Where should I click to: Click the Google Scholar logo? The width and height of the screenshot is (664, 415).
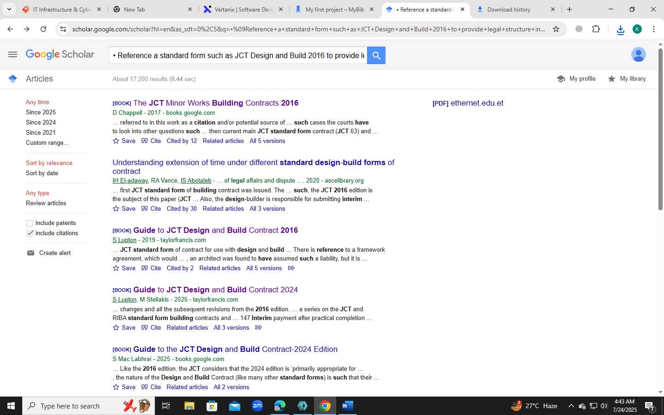(x=60, y=54)
